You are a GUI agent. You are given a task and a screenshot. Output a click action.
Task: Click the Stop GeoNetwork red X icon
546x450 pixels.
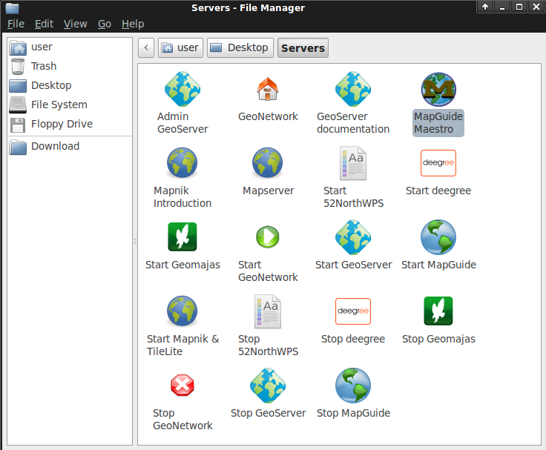point(182,386)
